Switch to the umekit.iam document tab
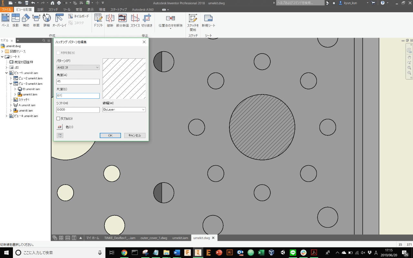 pyautogui.click(x=180, y=238)
